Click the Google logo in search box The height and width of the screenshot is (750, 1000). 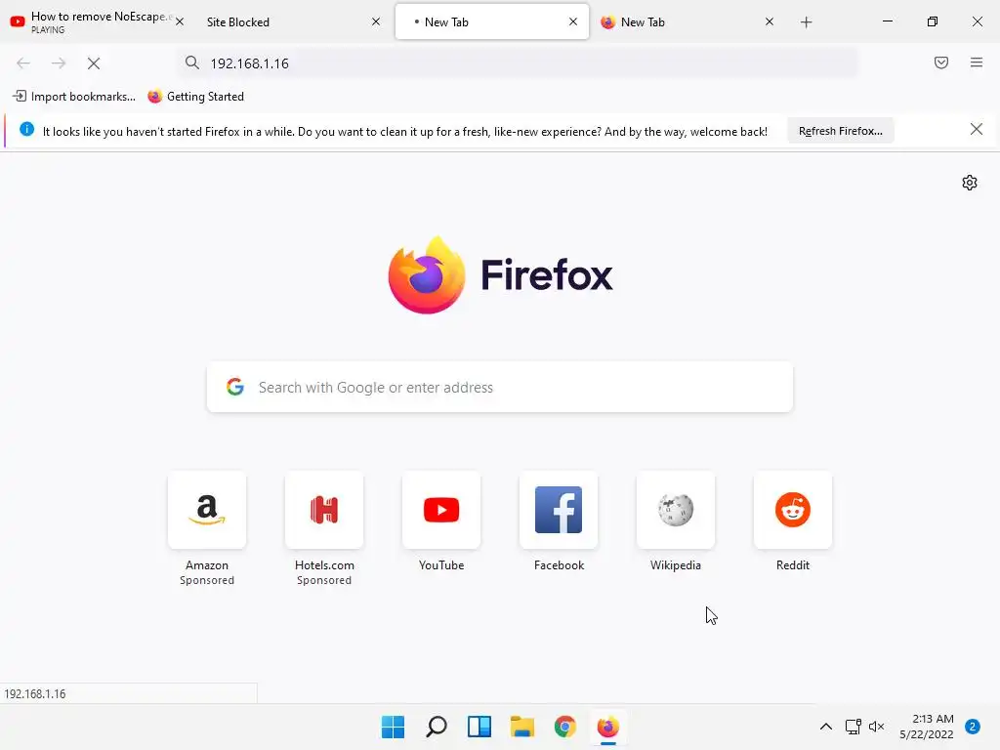235,387
